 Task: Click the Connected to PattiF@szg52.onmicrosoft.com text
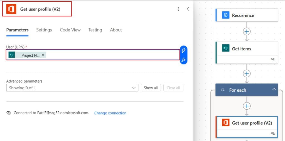51,113
